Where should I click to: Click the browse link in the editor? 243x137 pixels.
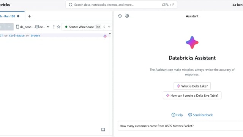point(35,35)
